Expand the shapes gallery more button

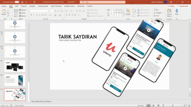click(124, 15)
